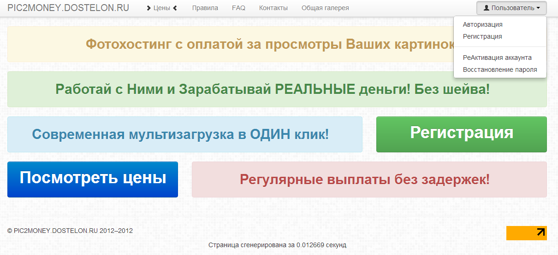The width and height of the screenshot is (558, 255).
Task: Collapse the Пользователь menu via its caret arrow
Action: [538, 8]
